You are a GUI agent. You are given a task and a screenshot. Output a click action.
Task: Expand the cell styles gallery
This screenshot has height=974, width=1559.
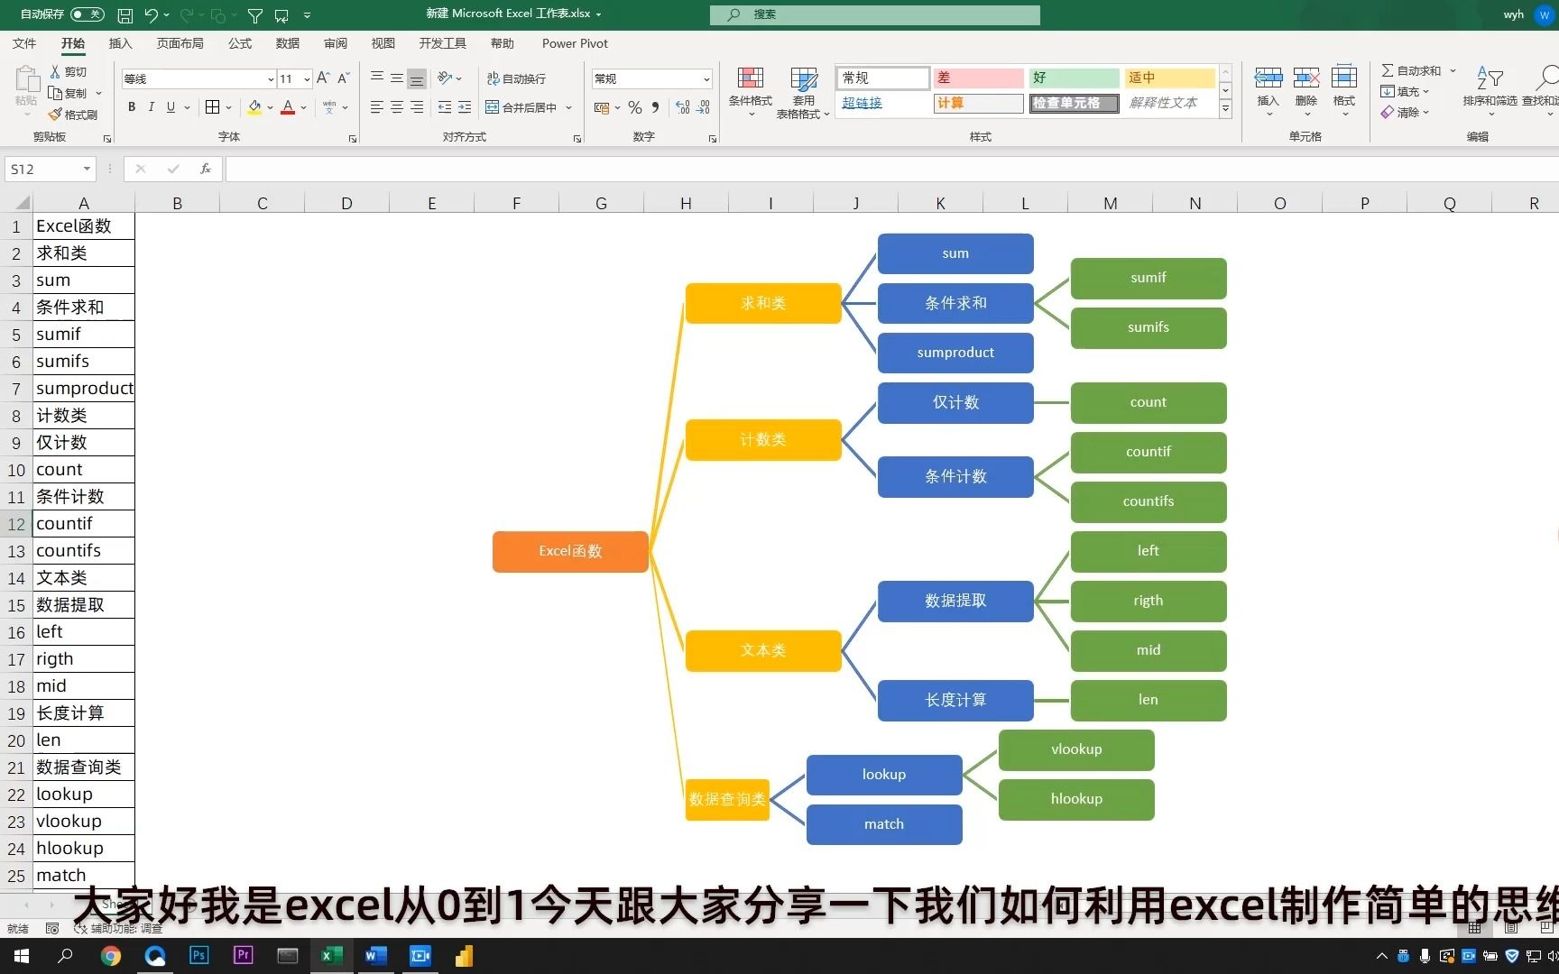point(1225,109)
